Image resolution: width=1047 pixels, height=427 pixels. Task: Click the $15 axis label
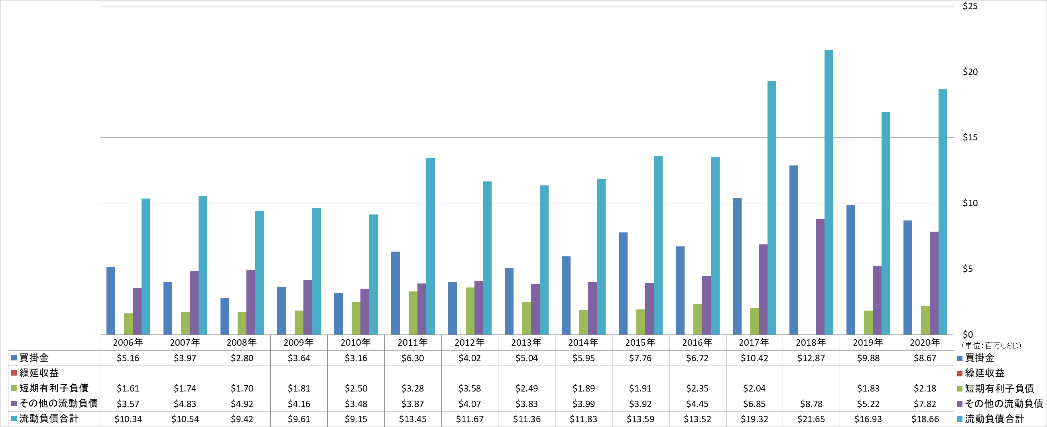click(970, 137)
